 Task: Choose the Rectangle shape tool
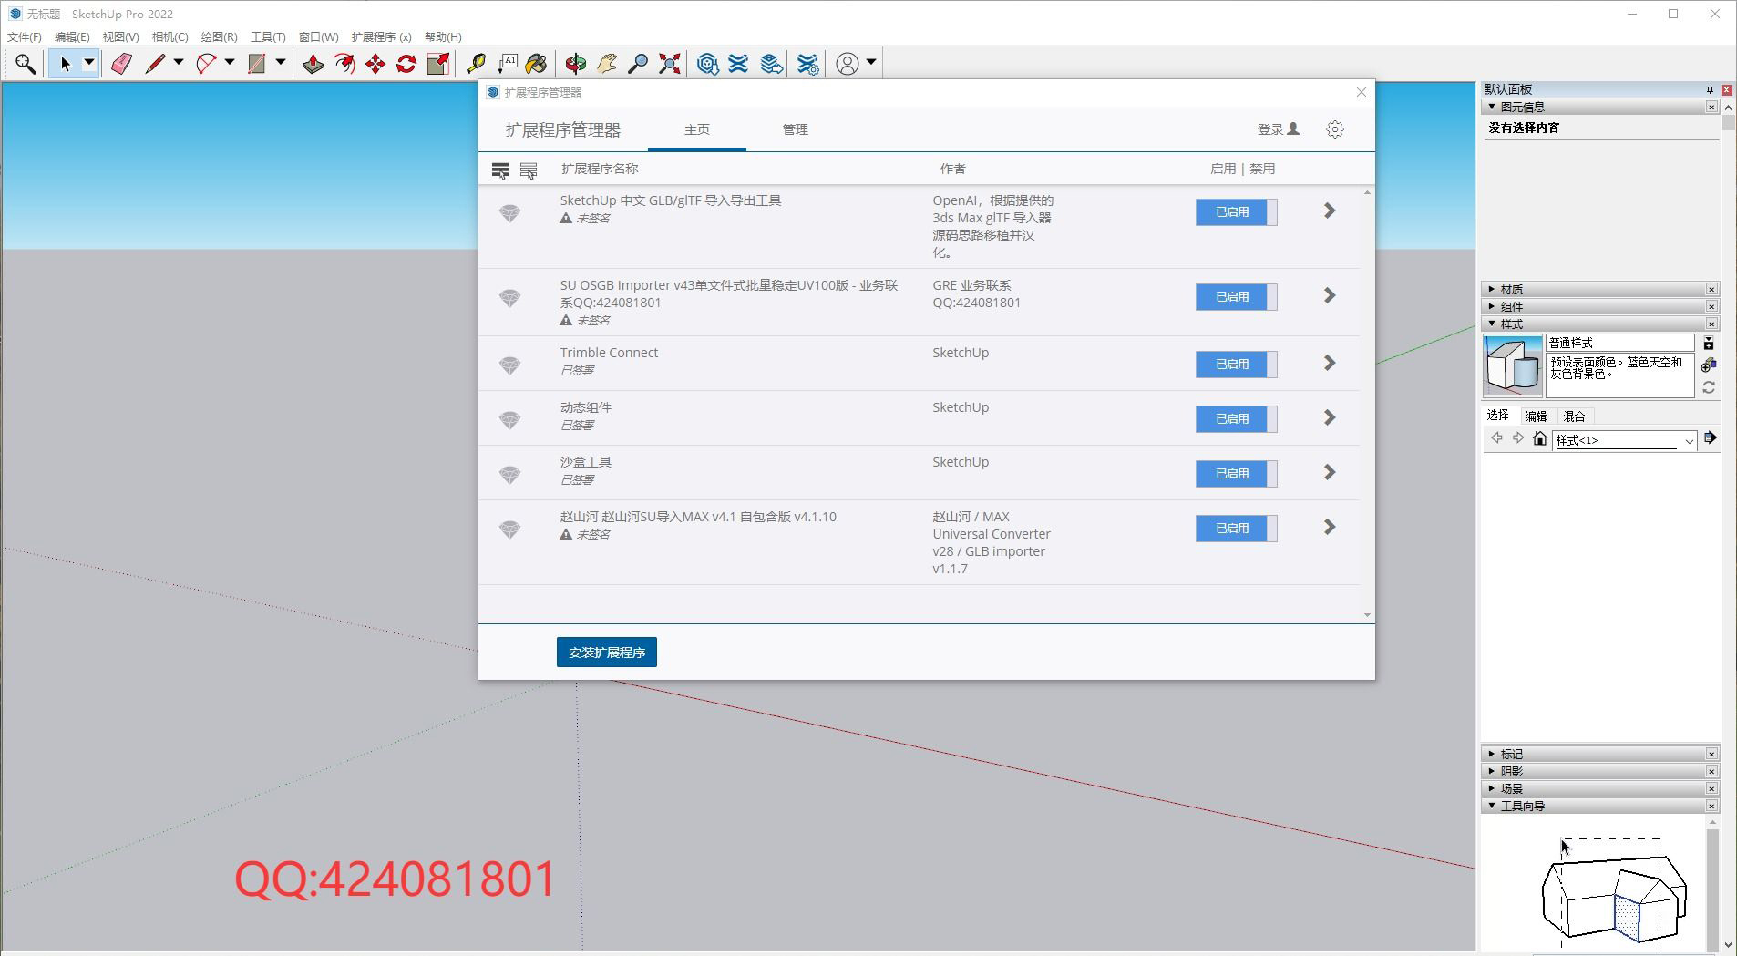[x=257, y=64]
